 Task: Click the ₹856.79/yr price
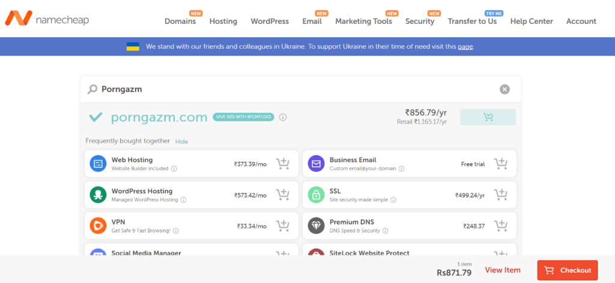(x=426, y=113)
